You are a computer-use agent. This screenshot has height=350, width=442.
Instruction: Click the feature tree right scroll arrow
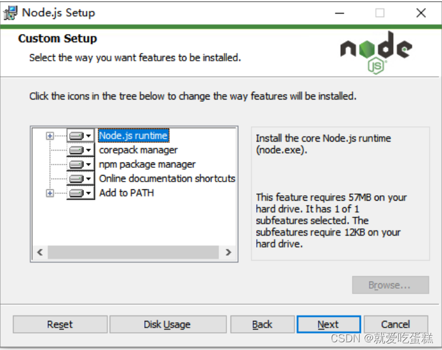point(228,252)
